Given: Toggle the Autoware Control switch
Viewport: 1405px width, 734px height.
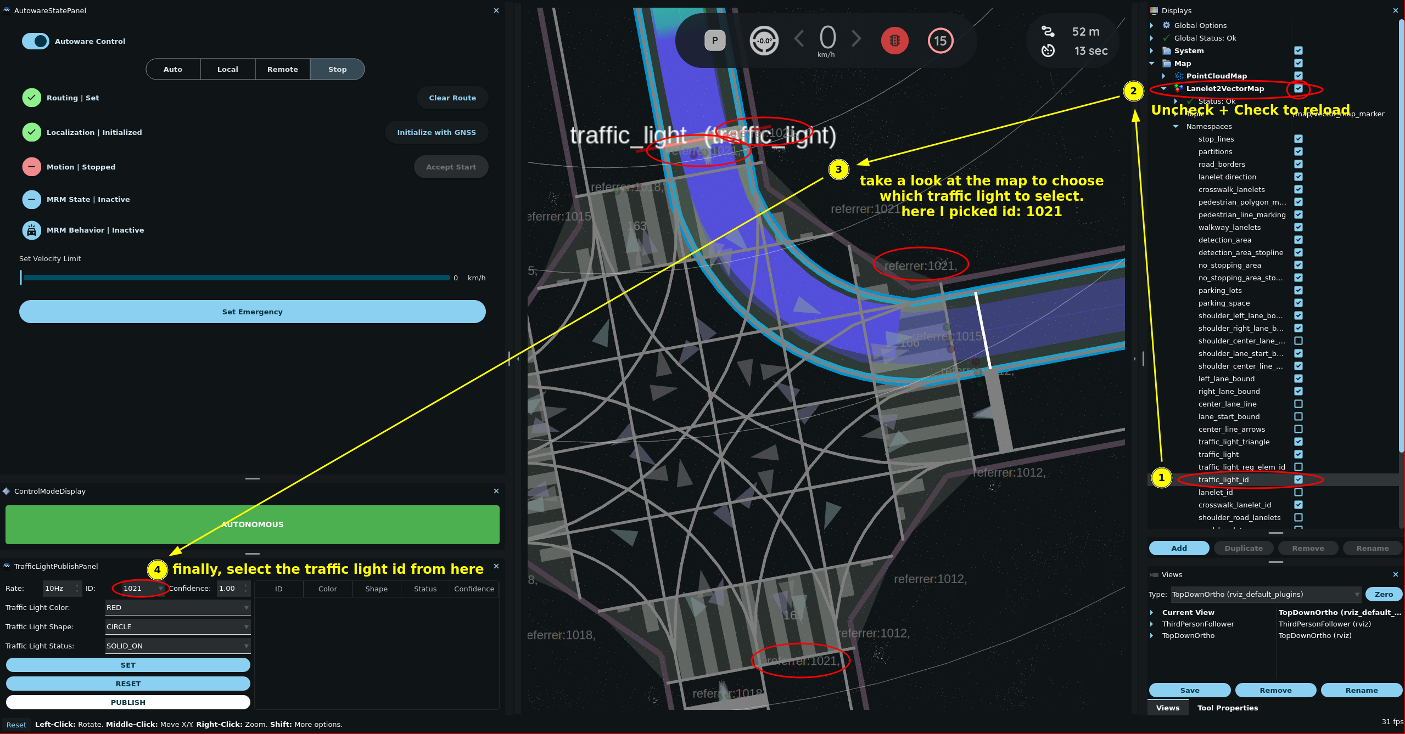Looking at the screenshot, I should point(36,41).
